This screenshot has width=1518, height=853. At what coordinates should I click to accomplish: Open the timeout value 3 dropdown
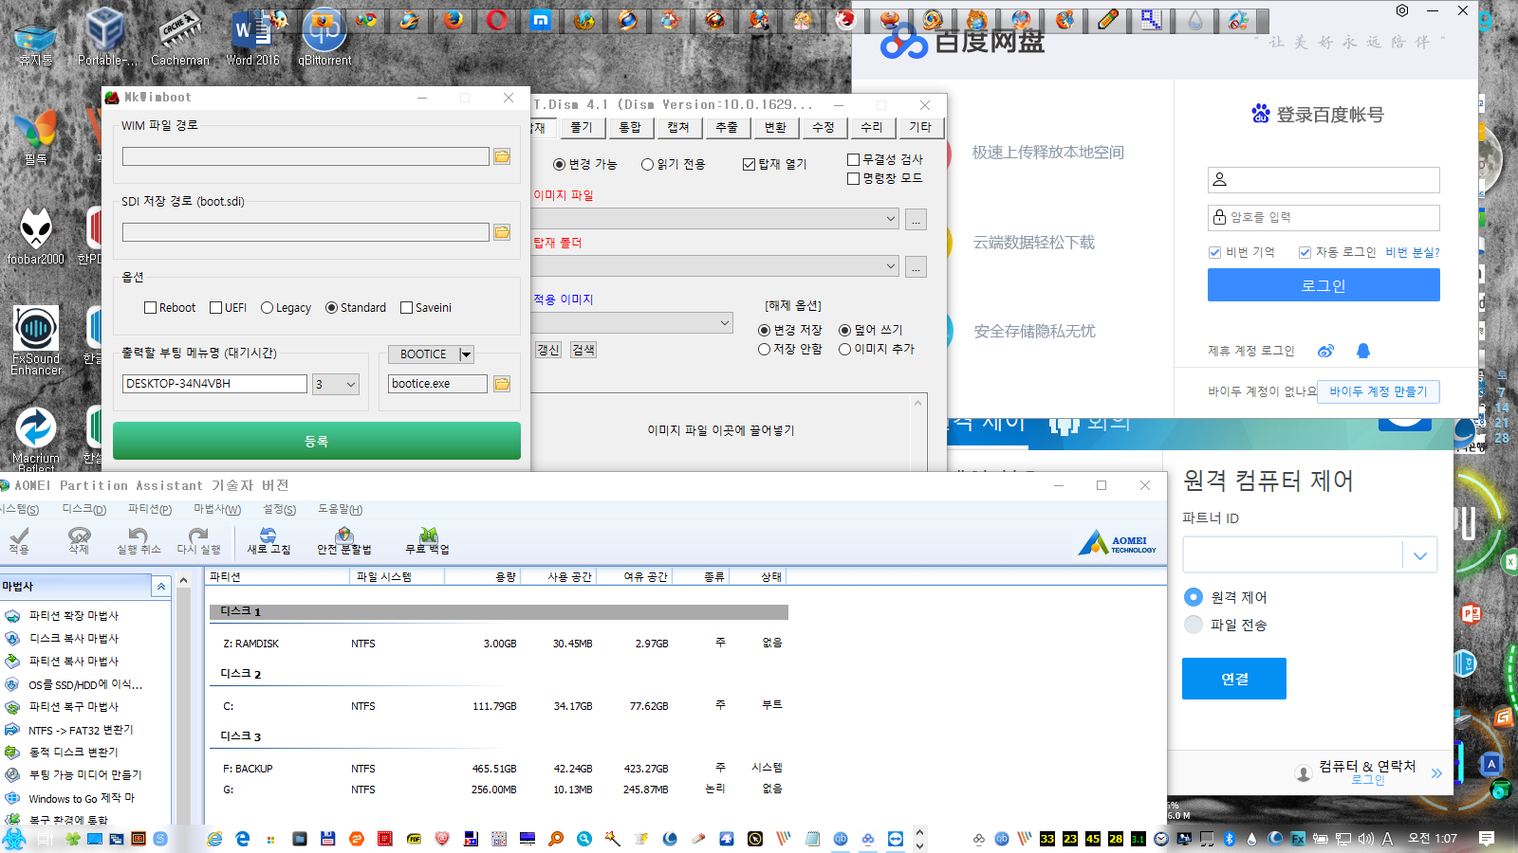[x=336, y=384]
